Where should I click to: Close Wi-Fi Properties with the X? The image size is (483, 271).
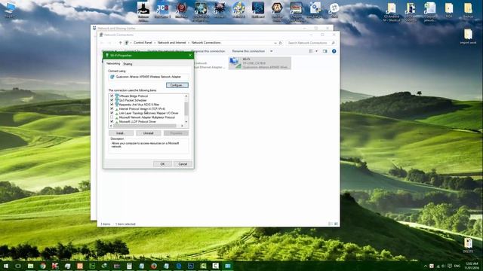190,55
